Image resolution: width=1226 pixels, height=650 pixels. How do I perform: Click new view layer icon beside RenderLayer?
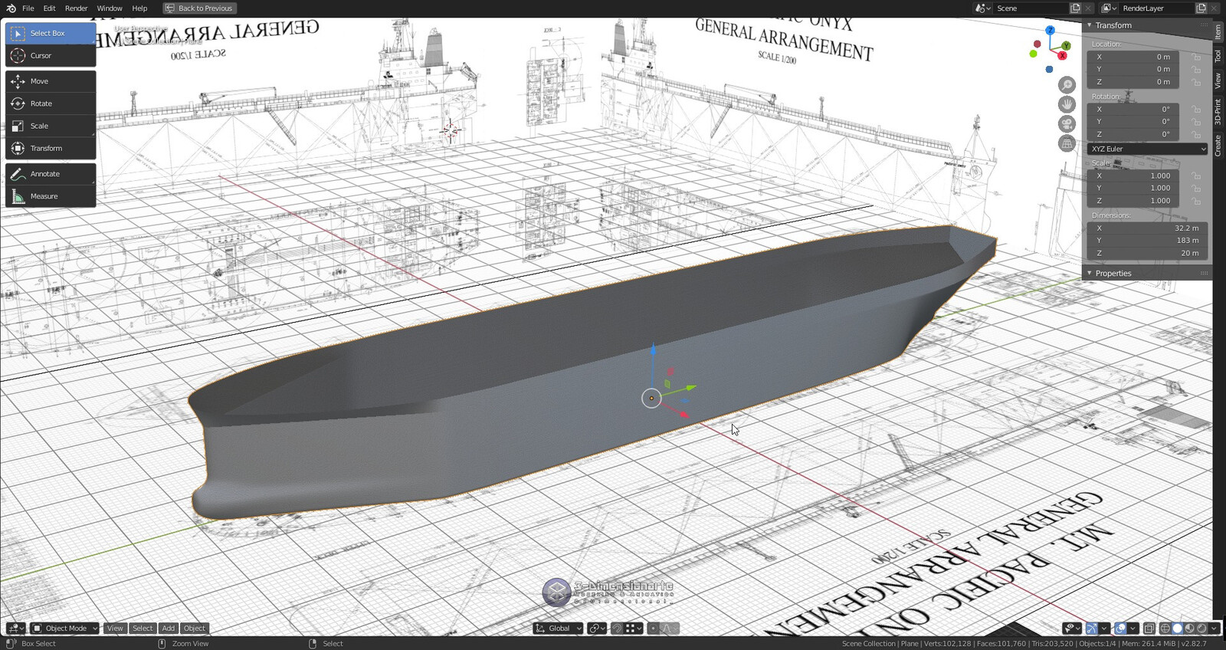coord(1201,8)
